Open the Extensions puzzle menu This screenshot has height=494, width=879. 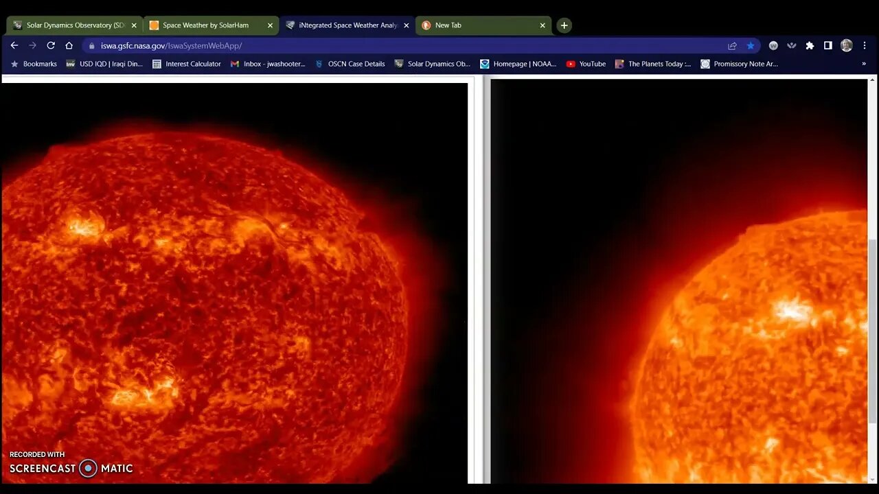coord(810,46)
